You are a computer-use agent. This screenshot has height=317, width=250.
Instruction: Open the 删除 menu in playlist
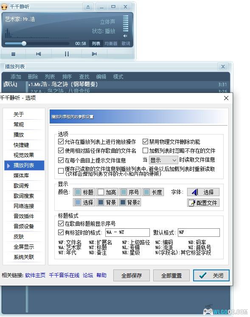33,77
